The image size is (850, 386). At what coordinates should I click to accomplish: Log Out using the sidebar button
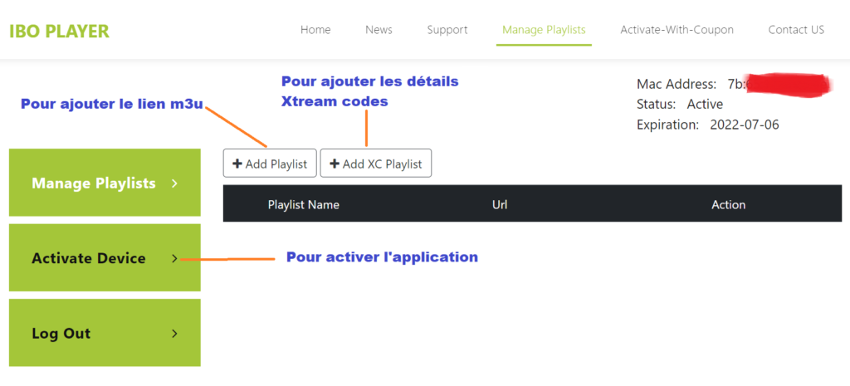[x=61, y=334]
